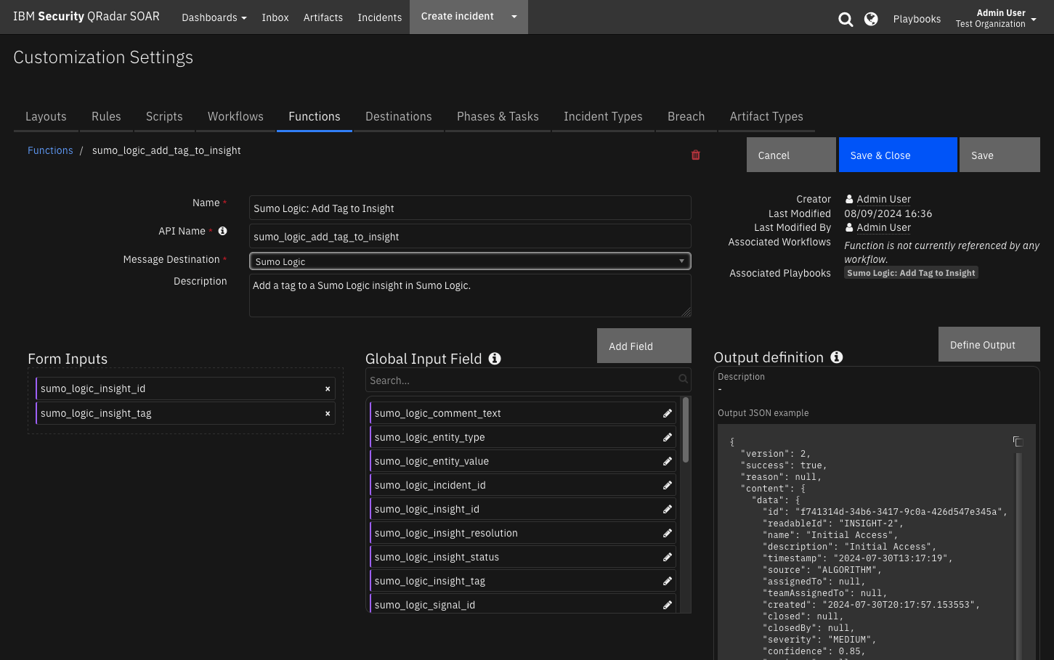Click the Add Field button
The image size is (1054, 660).
[x=644, y=346]
